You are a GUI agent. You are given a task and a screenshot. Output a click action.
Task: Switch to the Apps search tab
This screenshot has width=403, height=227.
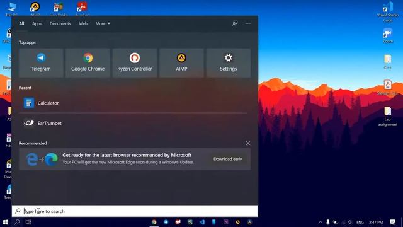pyautogui.click(x=37, y=23)
